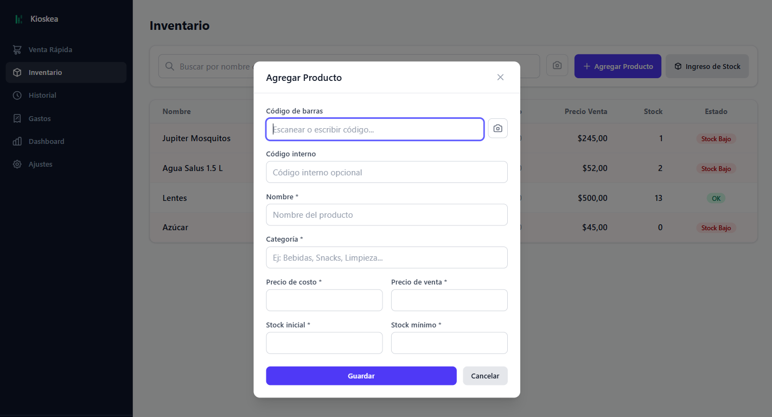Click the camera icon next to Código de barras
This screenshot has height=417, width=772.
coord(497,128)
